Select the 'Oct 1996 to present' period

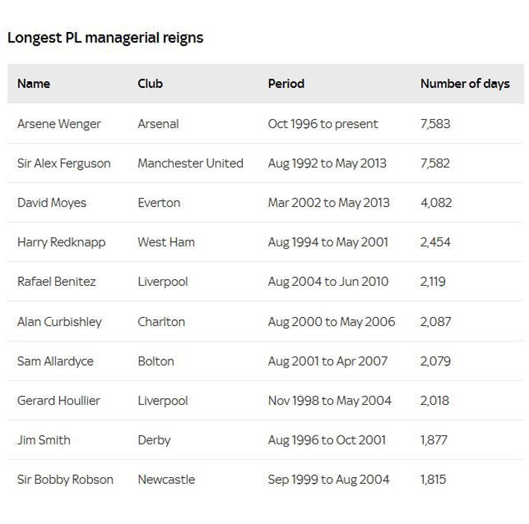[x=323, y=124]
